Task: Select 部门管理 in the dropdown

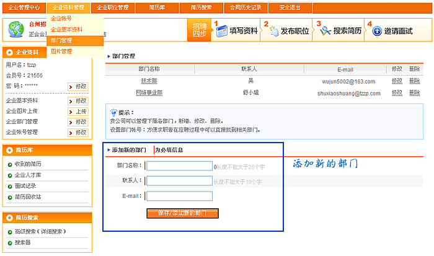Action: (x=61, y=40)
